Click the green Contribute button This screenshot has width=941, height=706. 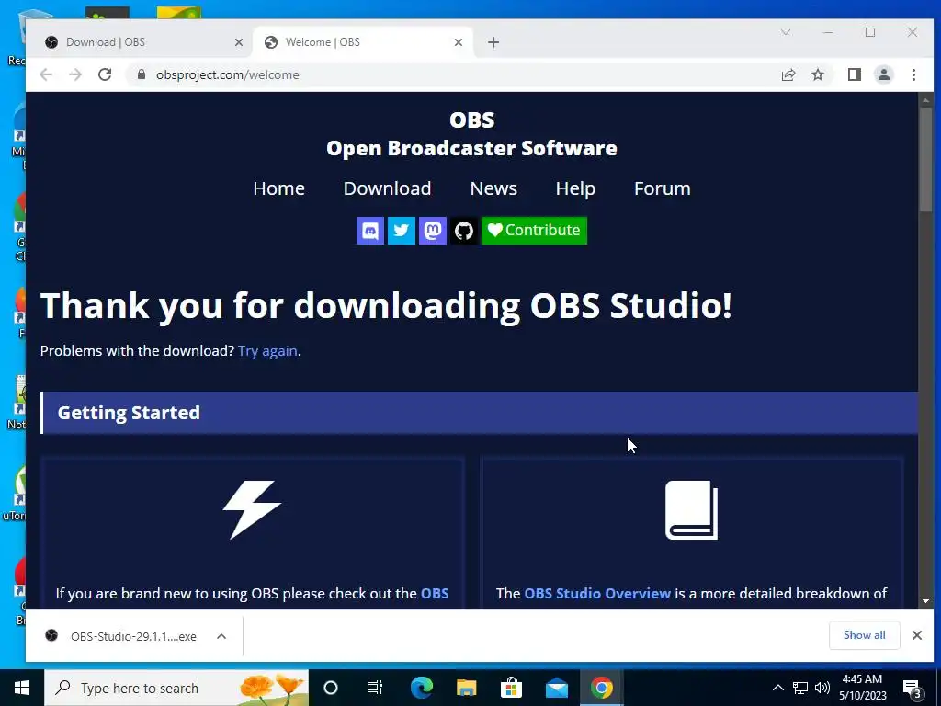click(x=534, y=231)
